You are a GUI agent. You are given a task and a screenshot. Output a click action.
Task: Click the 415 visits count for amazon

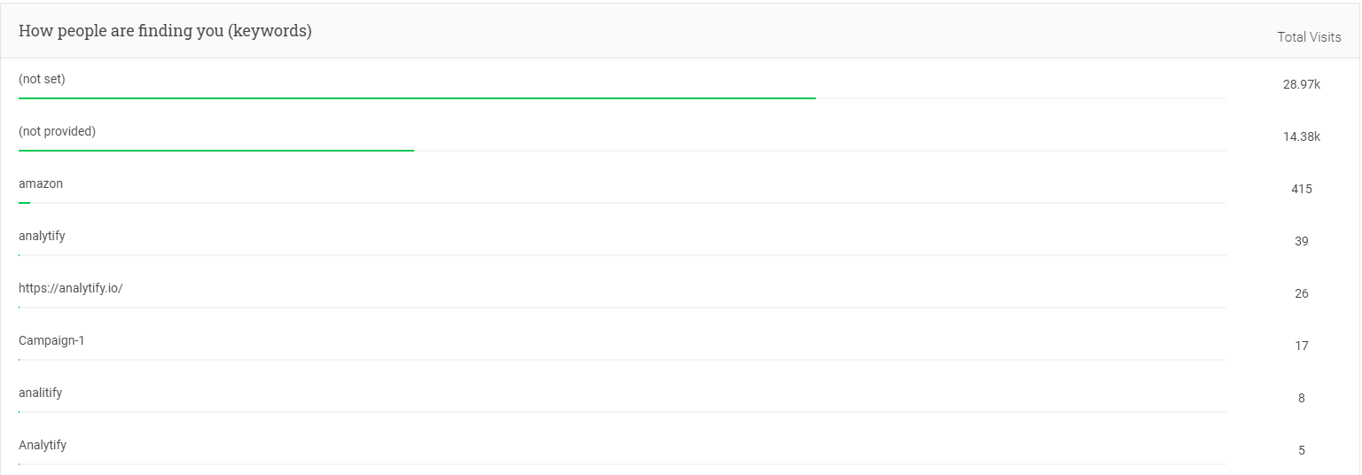pos(1302,189)
